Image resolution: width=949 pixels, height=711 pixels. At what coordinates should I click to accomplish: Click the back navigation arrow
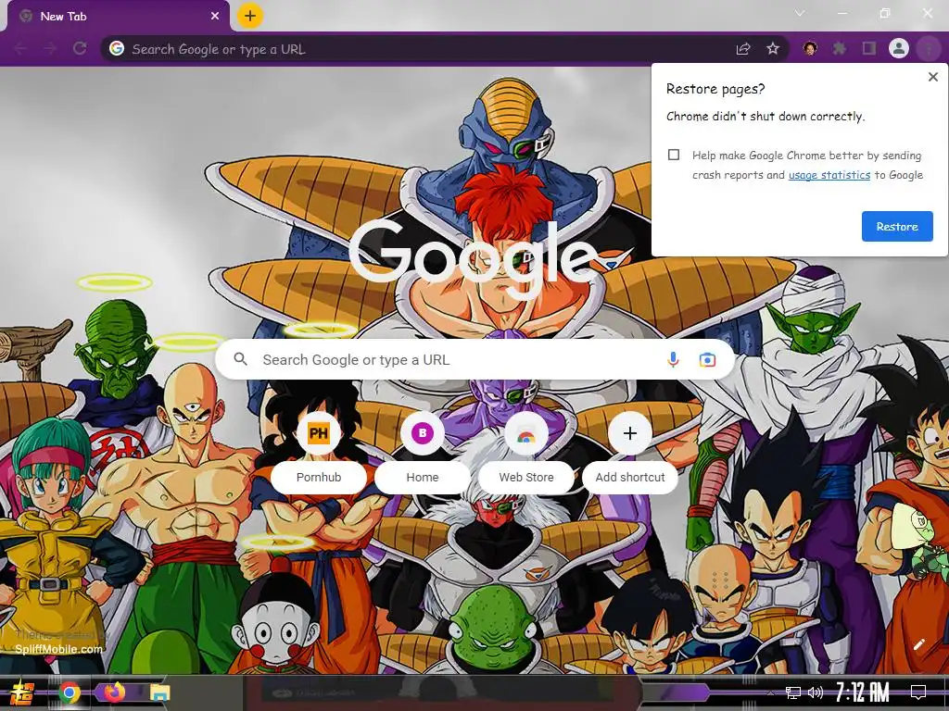point(20,49)
